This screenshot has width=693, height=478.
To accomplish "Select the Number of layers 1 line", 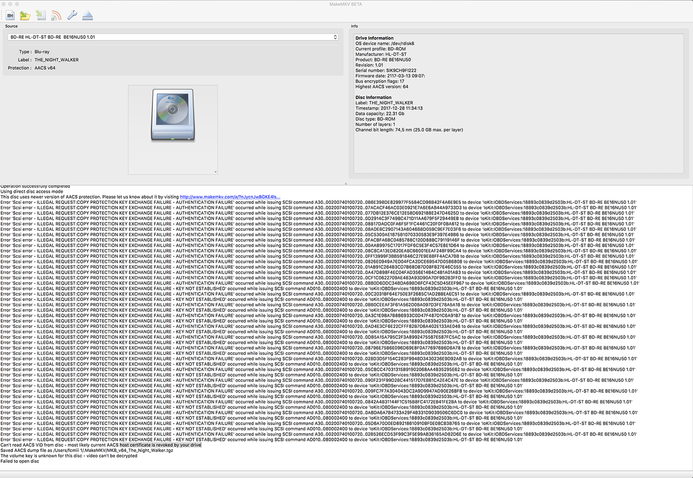I will (375, 125).
